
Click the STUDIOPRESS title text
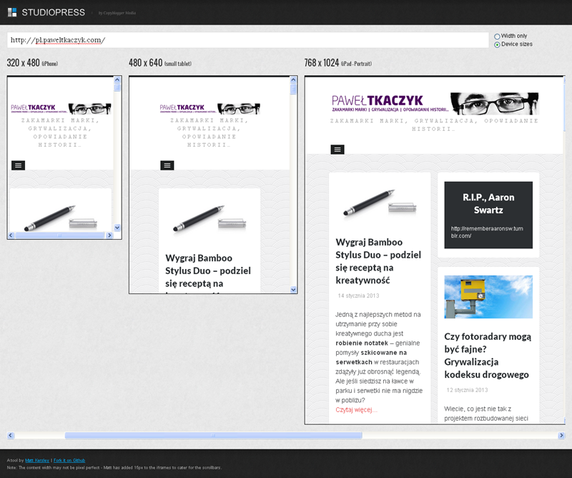coord(53,12)
